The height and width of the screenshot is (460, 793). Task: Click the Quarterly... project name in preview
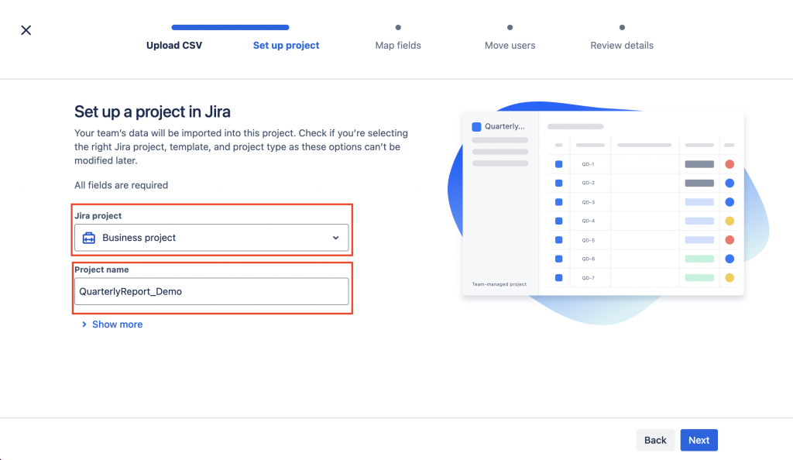coord(505,126)
